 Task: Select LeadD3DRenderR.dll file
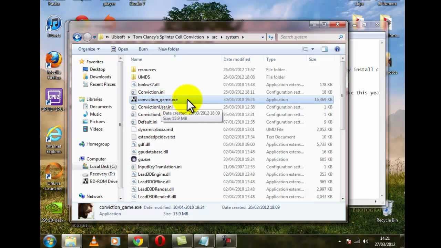(x=157, y=197)
